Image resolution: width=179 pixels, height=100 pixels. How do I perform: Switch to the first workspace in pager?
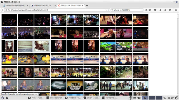(x=145, y=98)
